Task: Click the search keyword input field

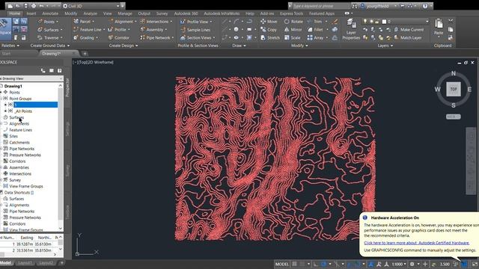Action: tap(320, 6)
